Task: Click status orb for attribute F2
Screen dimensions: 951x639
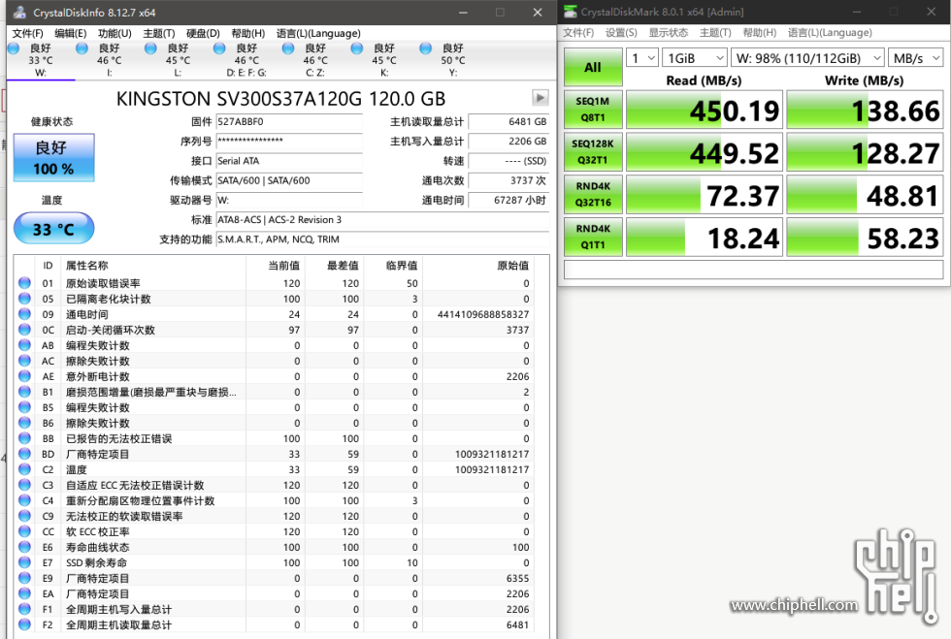Action: click(24, 624)
